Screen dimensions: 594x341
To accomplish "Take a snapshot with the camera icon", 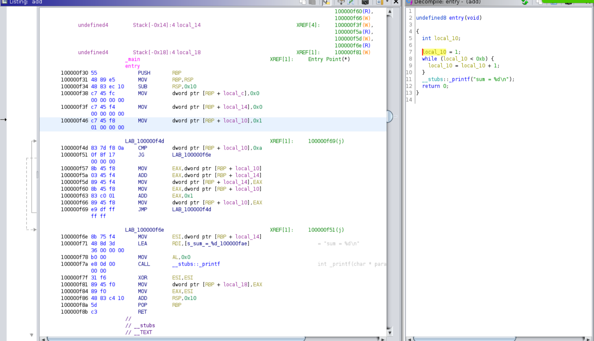I will pyautogui.click(x=365, y=2).
